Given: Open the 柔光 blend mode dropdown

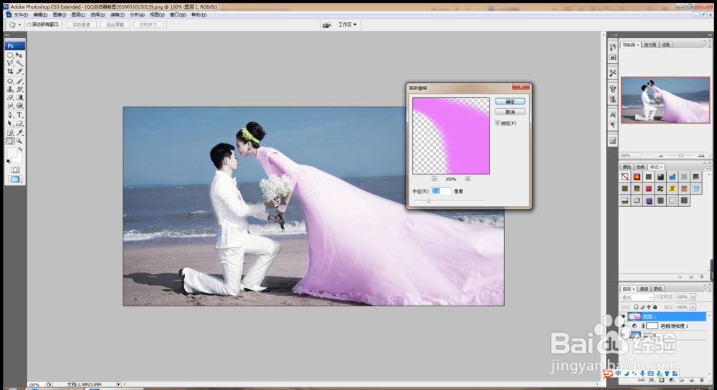Looking at the screenshot, I should [x=637, y=298].
